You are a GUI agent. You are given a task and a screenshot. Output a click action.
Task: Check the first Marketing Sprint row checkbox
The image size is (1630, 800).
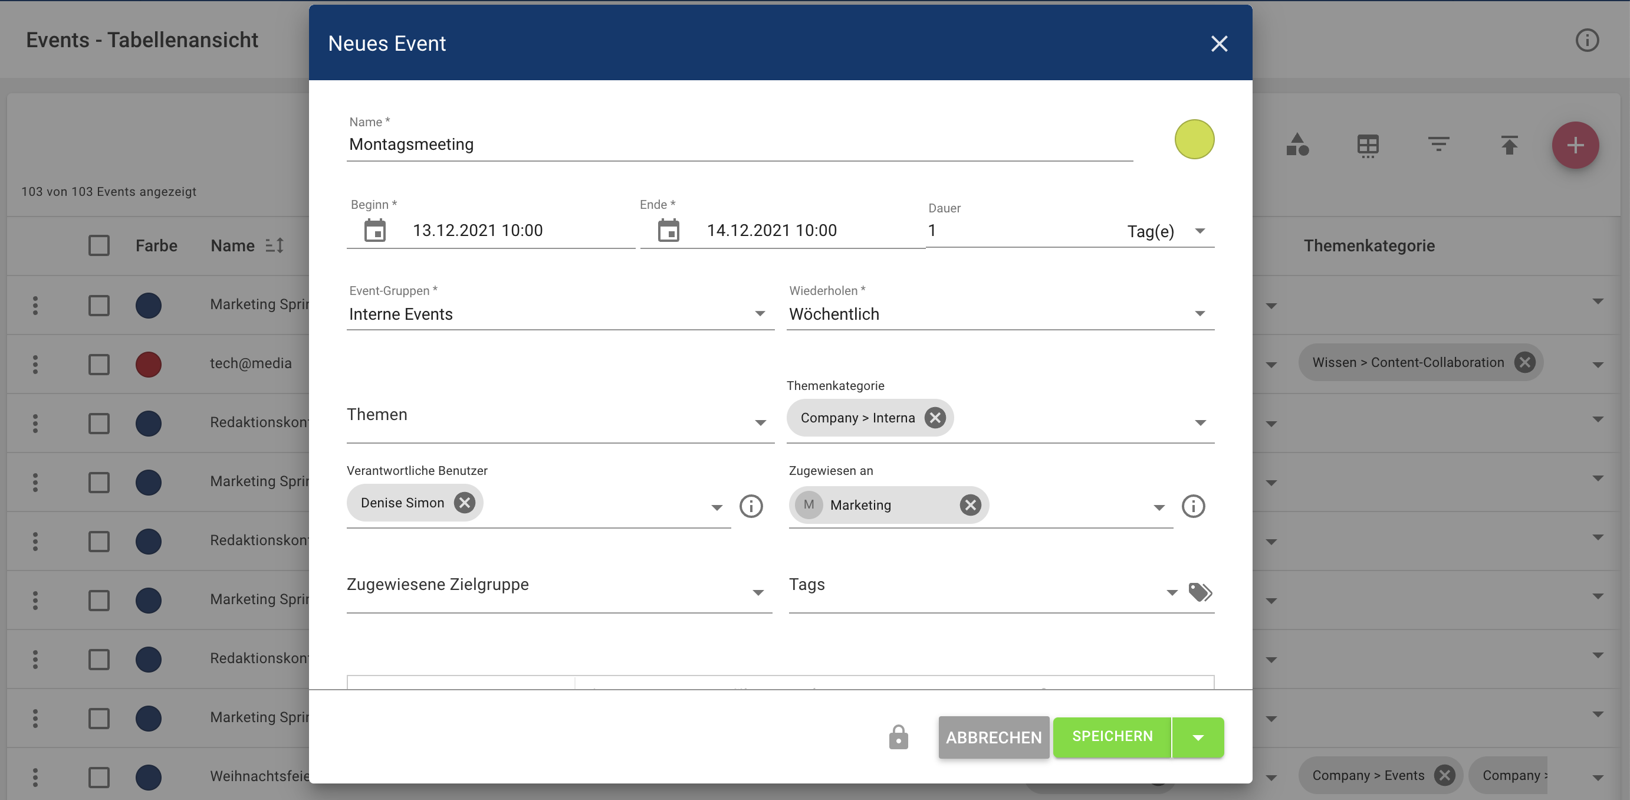(x=98, y=305)
